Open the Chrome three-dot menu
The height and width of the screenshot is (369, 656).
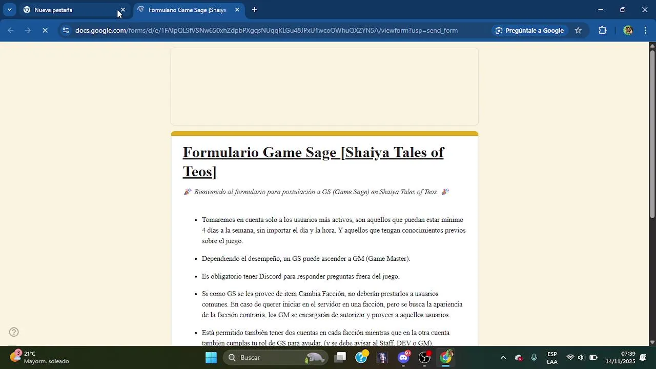point(645,30)
